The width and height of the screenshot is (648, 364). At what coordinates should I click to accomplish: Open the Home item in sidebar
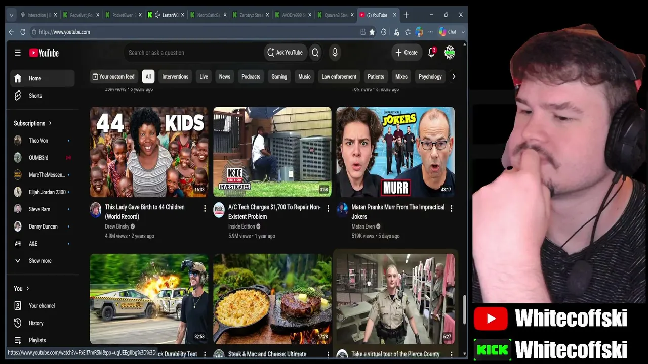click(43, 78)
